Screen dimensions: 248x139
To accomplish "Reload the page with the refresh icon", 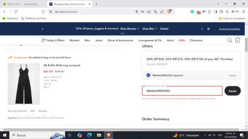I will coord(16,12).
